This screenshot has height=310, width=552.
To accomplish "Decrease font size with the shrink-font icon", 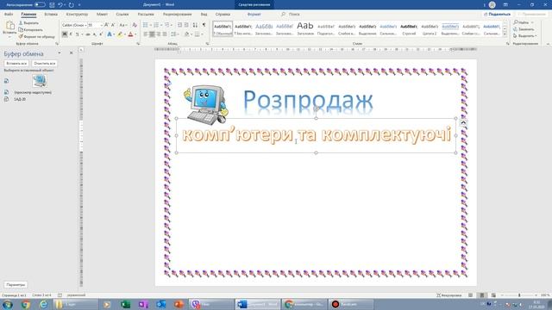I will [x=113, y=25].
